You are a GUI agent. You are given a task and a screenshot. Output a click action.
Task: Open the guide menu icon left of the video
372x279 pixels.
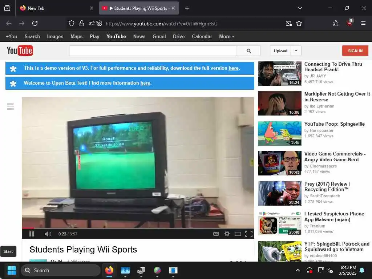point(11,106)
